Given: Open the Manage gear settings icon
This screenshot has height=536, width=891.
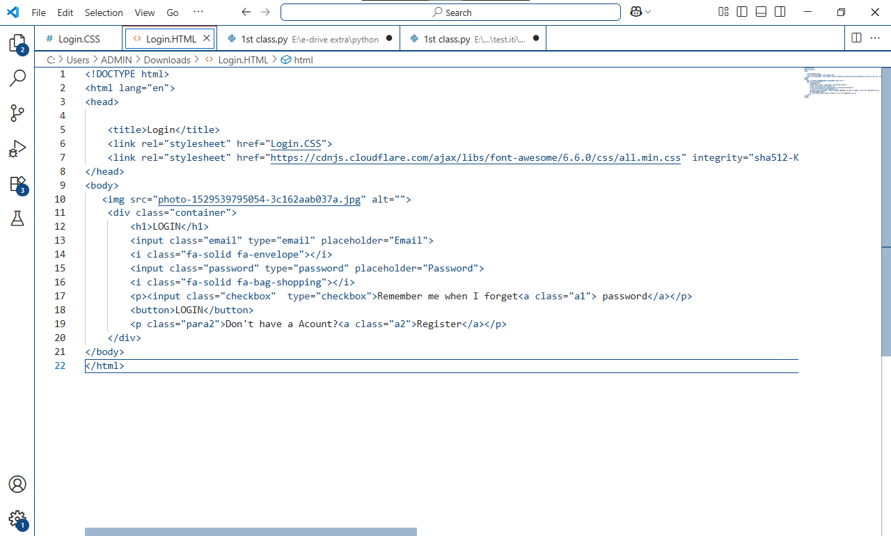Looking at the screenshot, I should pos(17,519).
